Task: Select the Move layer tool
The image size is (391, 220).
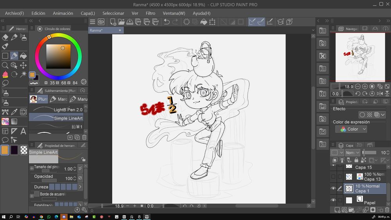Action: tap(23, 65)
